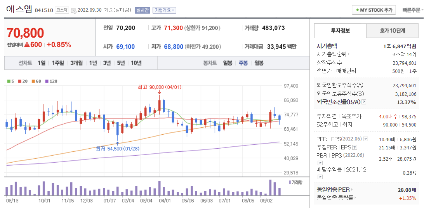
Task: Click the 04/01 date label on chart axis
Action: [165, 201]
